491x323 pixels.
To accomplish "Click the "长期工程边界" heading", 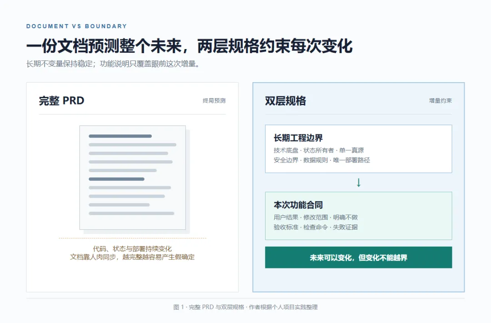I will [x=298, y=138].
